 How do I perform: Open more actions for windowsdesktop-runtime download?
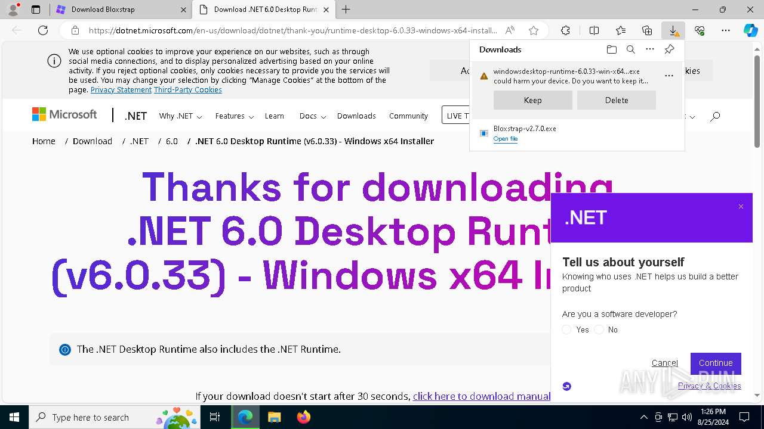point(669,76)
